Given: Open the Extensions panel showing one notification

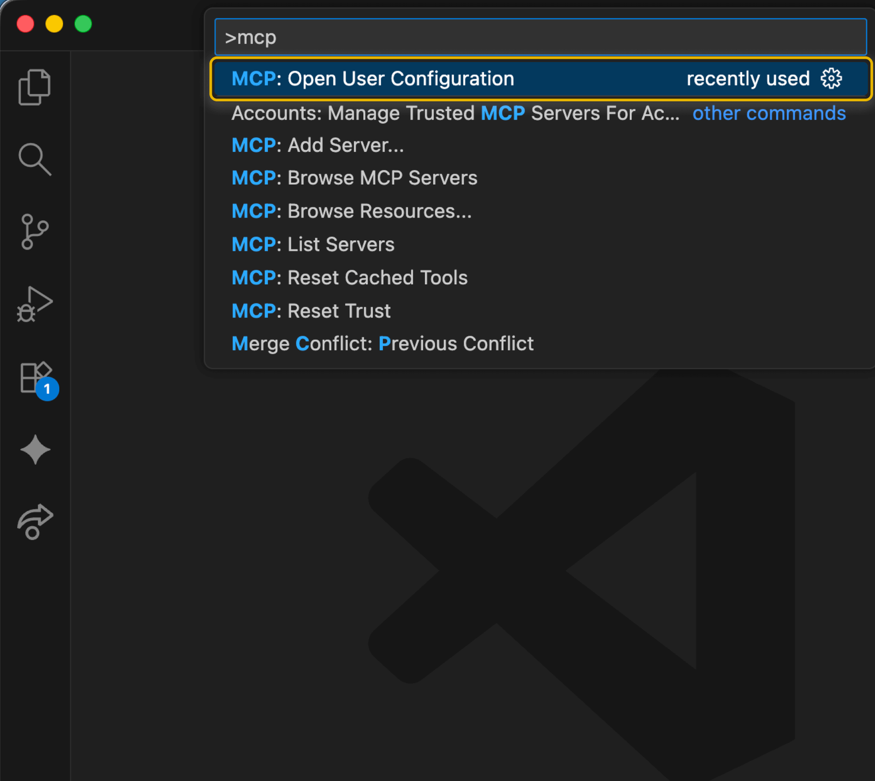Looking at the screenshot, I should [x=35, y=378].
